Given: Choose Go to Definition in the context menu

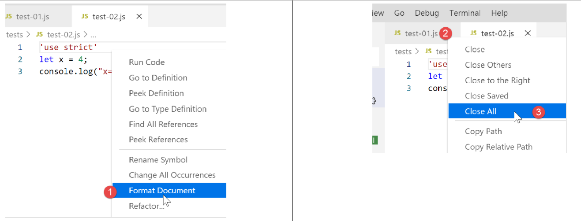Looking at the screenshot, I should coord(158,78).
